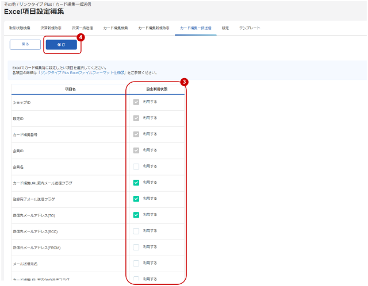368x286 pixels.
Task: Uncheck the カード編集URL案内メール送信フラグ checkbox
Action: [x=136, y=183]
